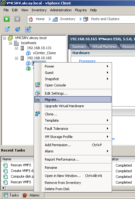
Task: Click the new resource pool toolbar icon
Action: pos(18,29)
